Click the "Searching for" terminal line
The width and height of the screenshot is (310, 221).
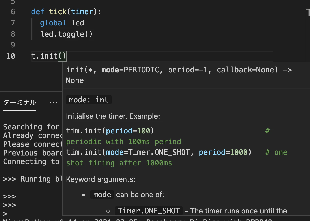tap(31, 127)
